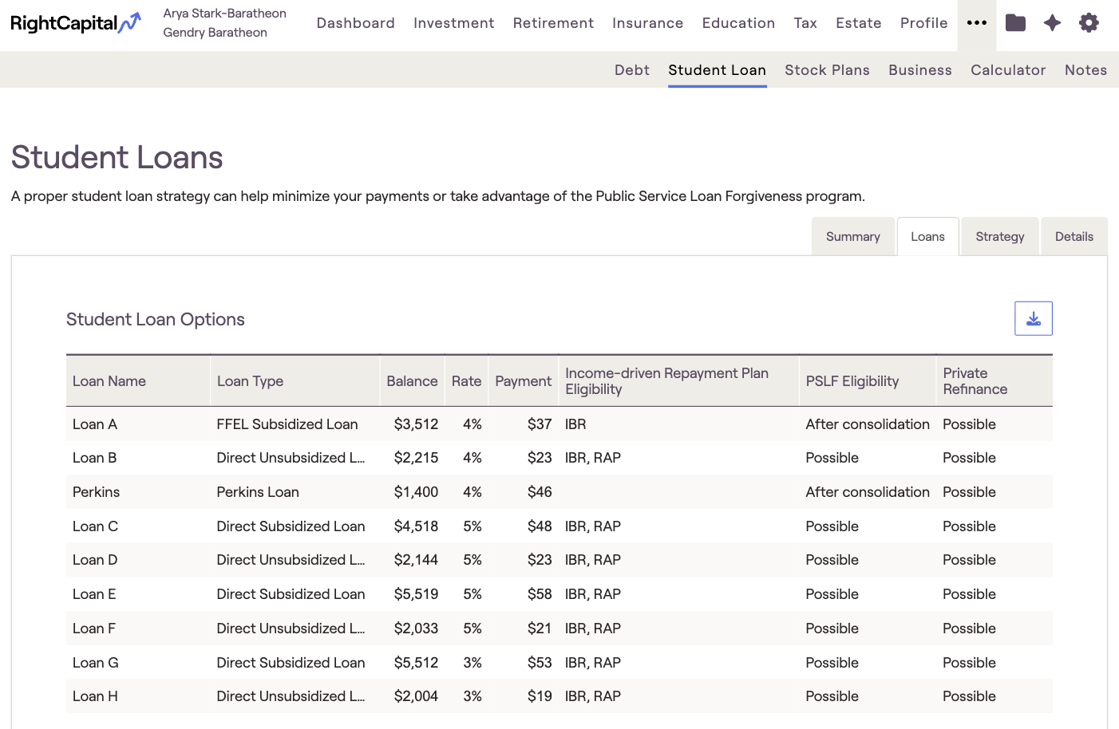Open the Retirement menu
The width and height of the screenshot is (1119, 729).
553,23
